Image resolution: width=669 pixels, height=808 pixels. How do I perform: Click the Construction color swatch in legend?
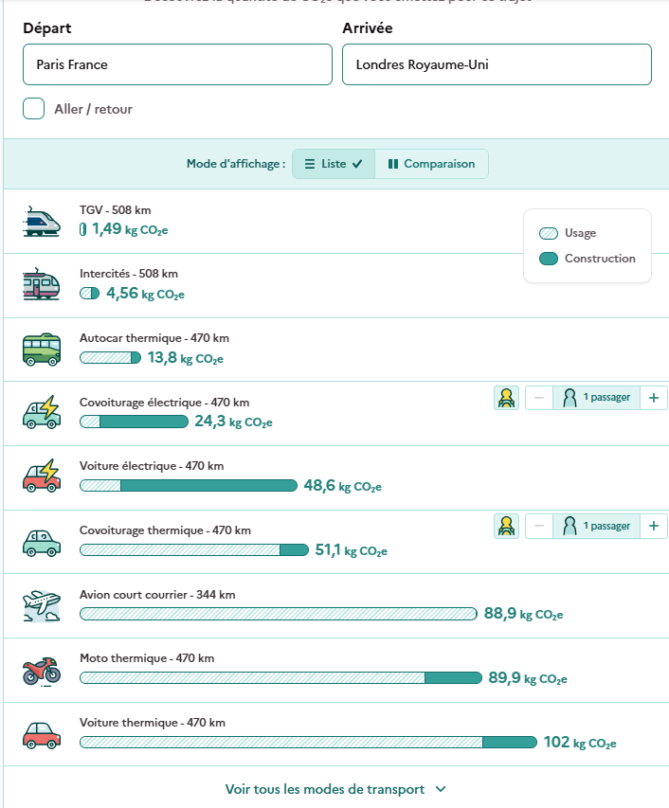click(549, 259)
